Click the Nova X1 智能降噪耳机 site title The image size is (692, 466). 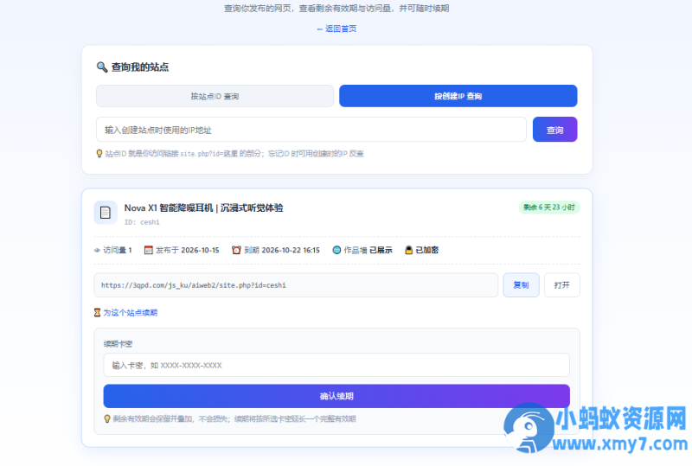[203, 207]
